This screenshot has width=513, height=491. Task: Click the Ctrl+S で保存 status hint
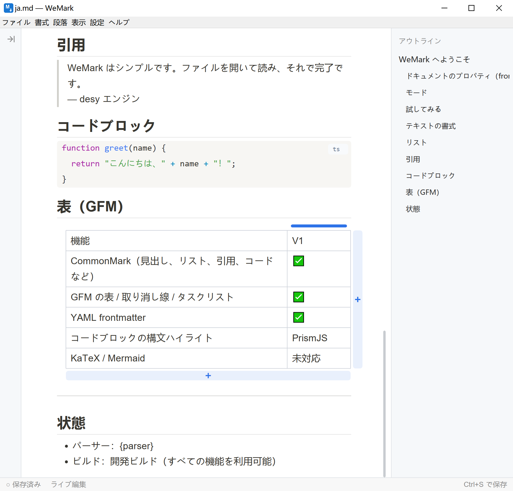coord(485,484)
